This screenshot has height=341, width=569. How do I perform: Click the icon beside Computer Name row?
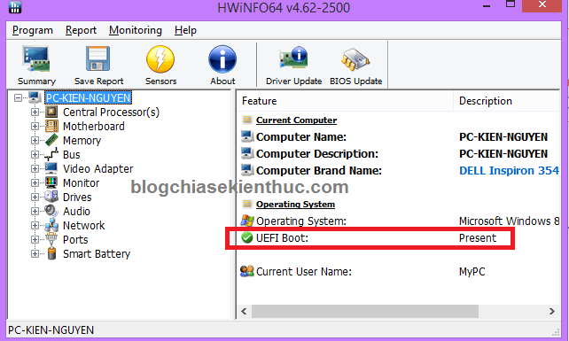[x=247, y=136]
